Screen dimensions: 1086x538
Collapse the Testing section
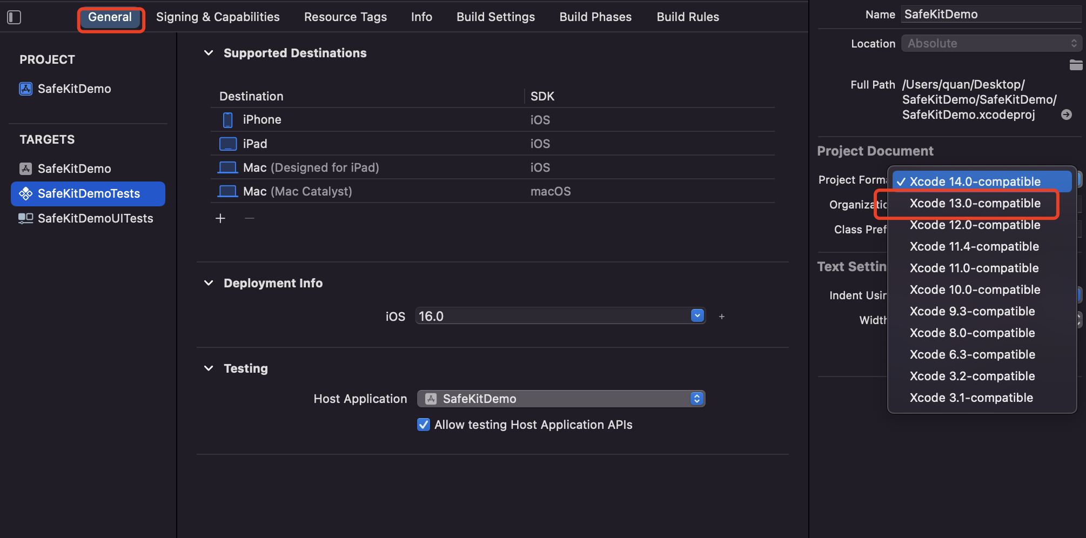pos(209,368)
